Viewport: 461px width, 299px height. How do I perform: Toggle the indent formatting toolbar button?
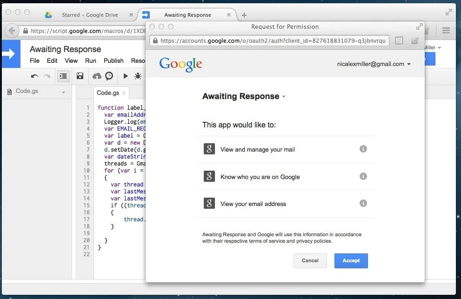[x=63, y=76]
